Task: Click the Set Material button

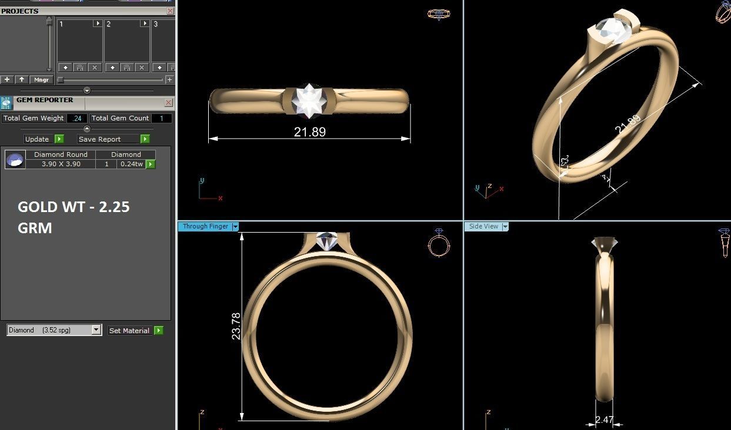Action: click(129, 331)
